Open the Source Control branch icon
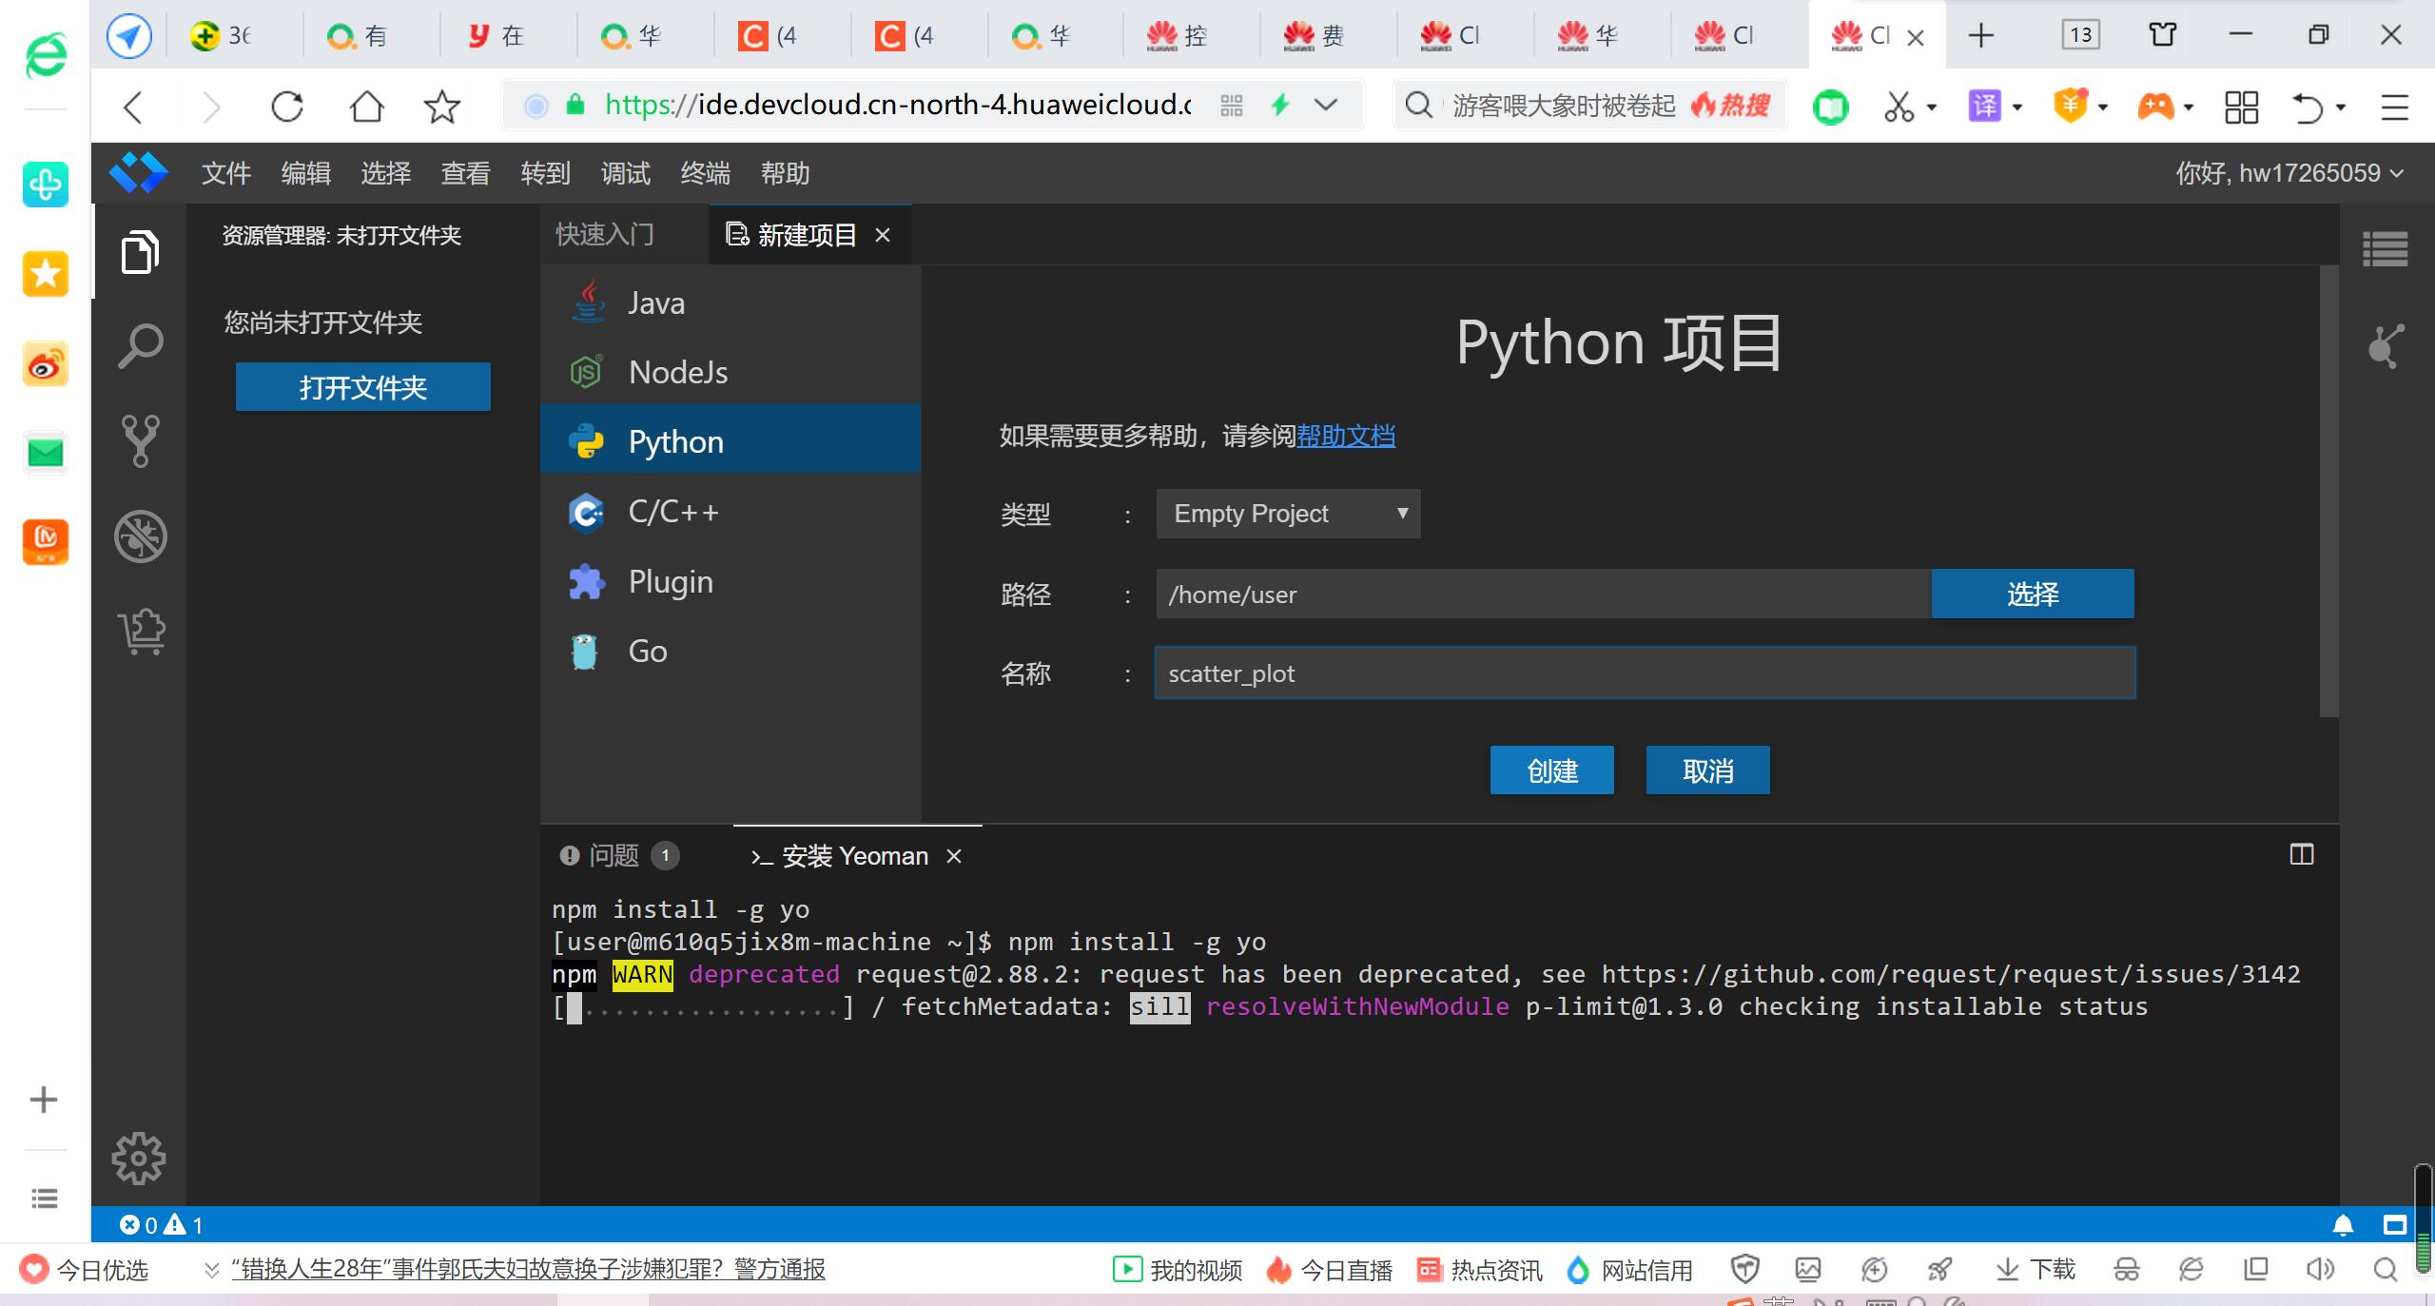Image resolution: width=2435 pixels, height=1306 pixels. click(140, 440)
